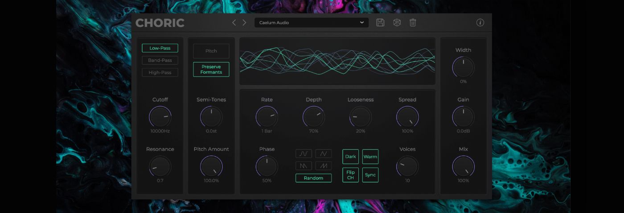This screenshot has height=213, width=624.
Task: Click the Mix knob
Action: tap(463, 167)
